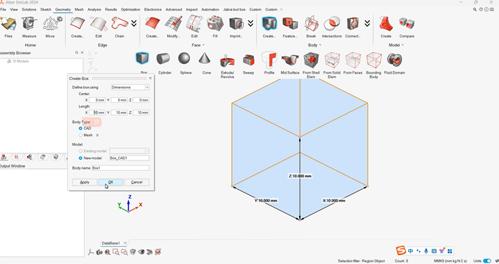Select the Cylinder primitive icon

tap(164, 59)
